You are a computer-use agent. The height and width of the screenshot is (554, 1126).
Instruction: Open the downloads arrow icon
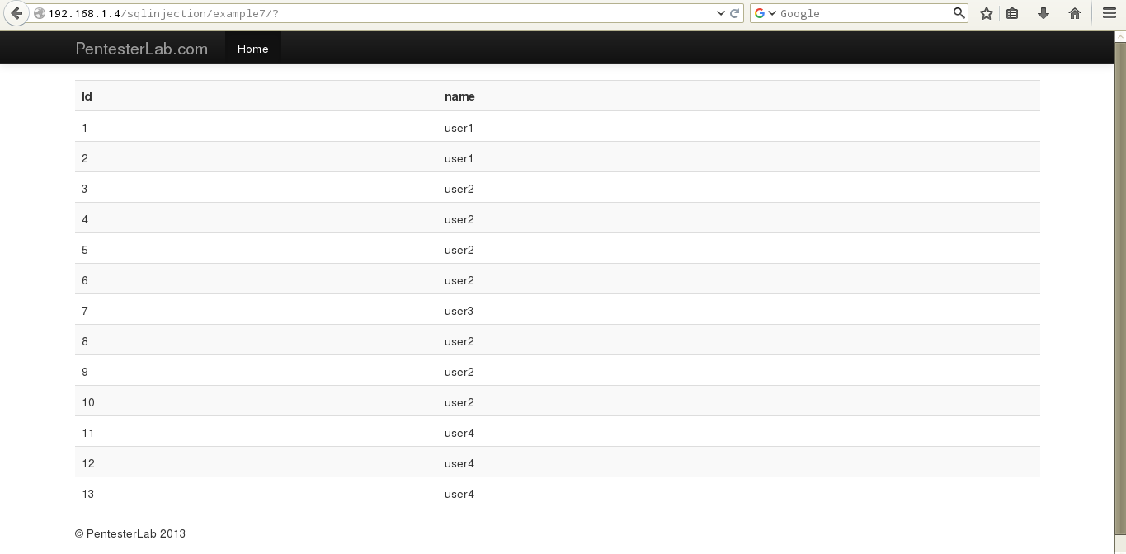pyautogui.click(x=1043, y=13)
